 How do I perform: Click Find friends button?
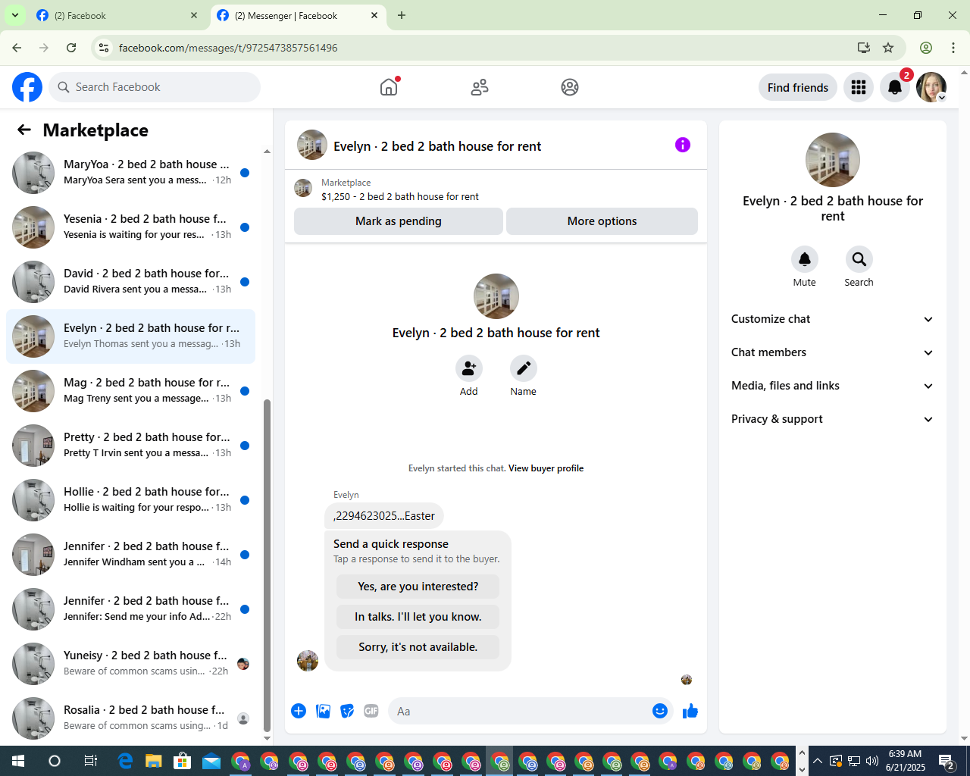click(798, 87)
